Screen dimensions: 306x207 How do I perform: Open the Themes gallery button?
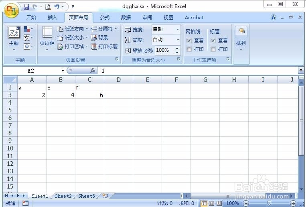14,38
